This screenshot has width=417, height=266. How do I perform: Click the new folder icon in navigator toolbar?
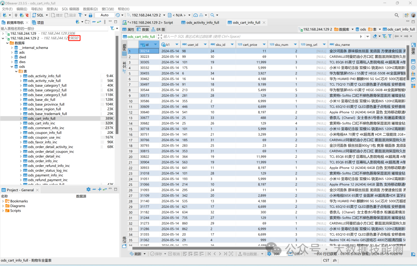tap(87, 22)
